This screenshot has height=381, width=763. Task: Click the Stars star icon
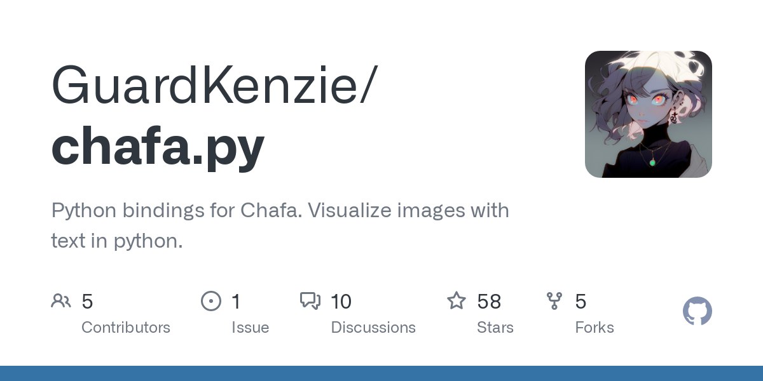click(x=457, y=300)
